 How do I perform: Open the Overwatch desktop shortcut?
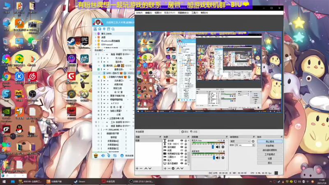pos(84,95)
